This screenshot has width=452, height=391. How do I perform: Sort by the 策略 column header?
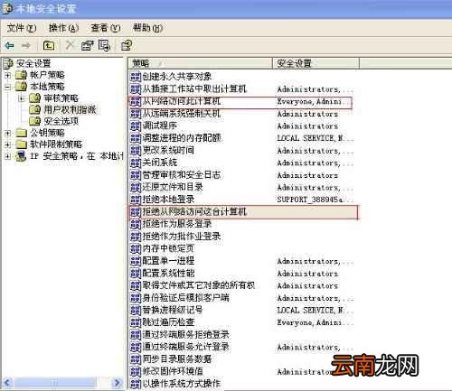point(200,63)
